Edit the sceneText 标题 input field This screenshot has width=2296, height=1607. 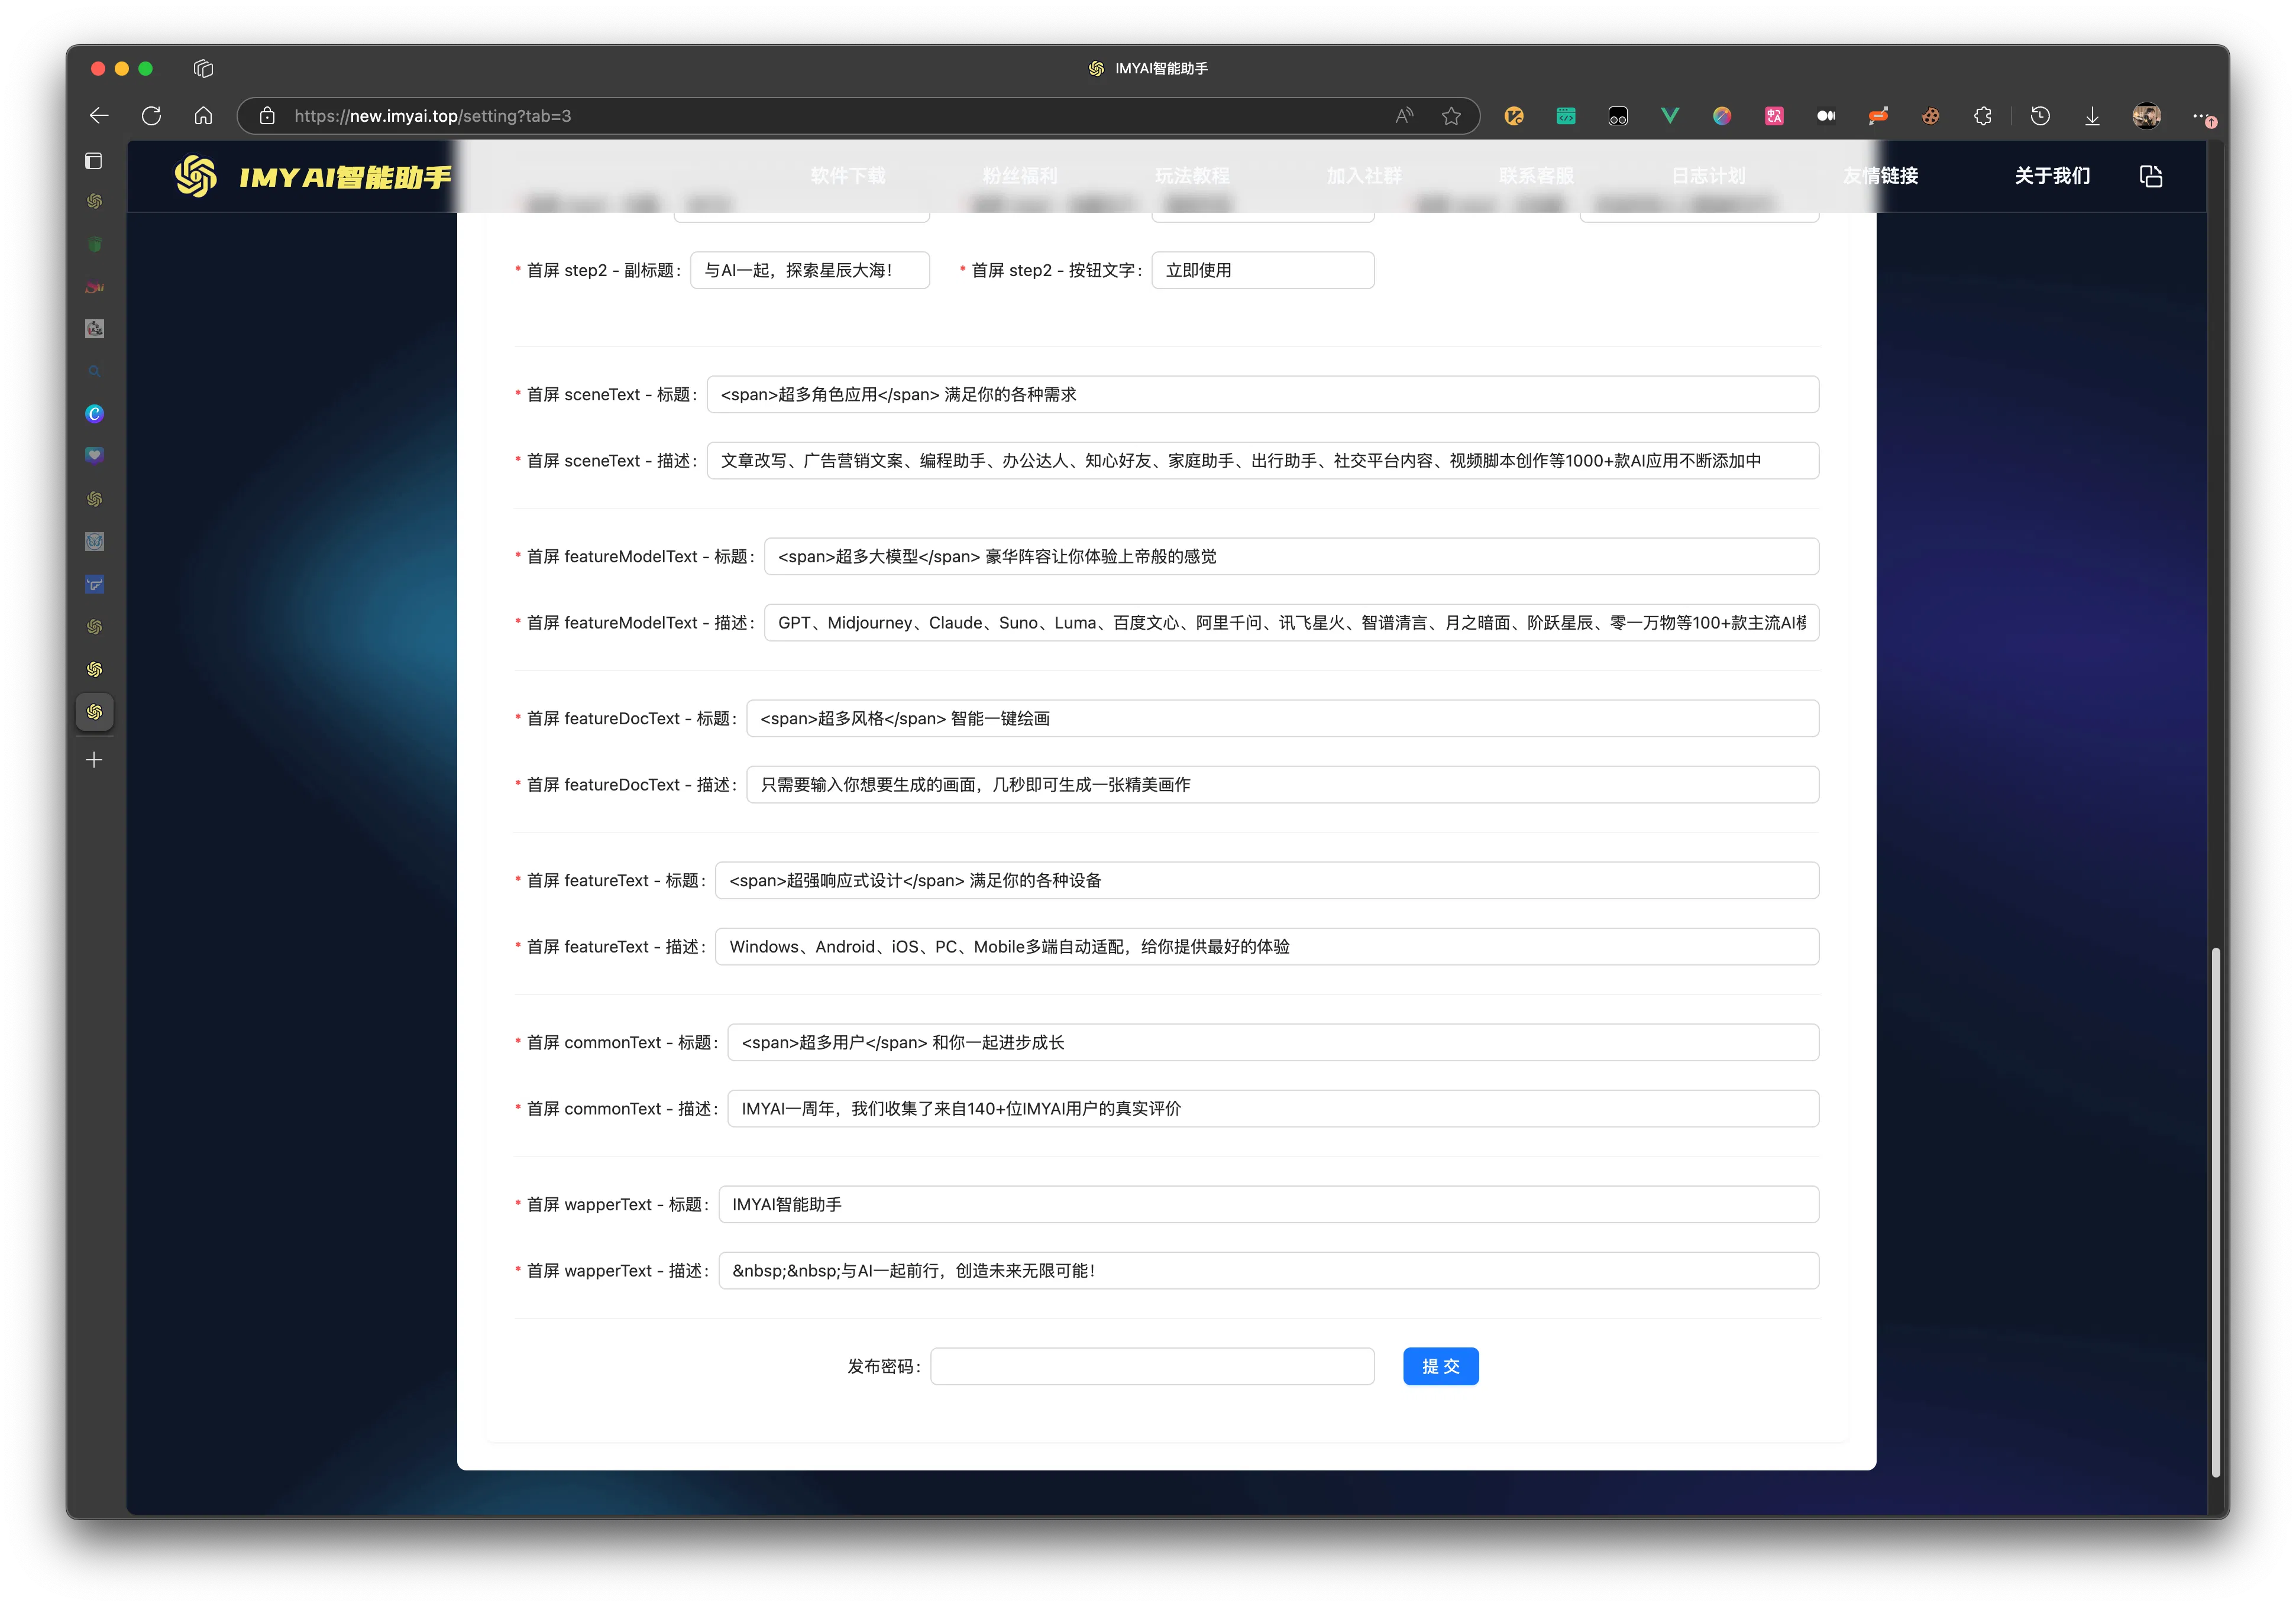(1263, 395)
